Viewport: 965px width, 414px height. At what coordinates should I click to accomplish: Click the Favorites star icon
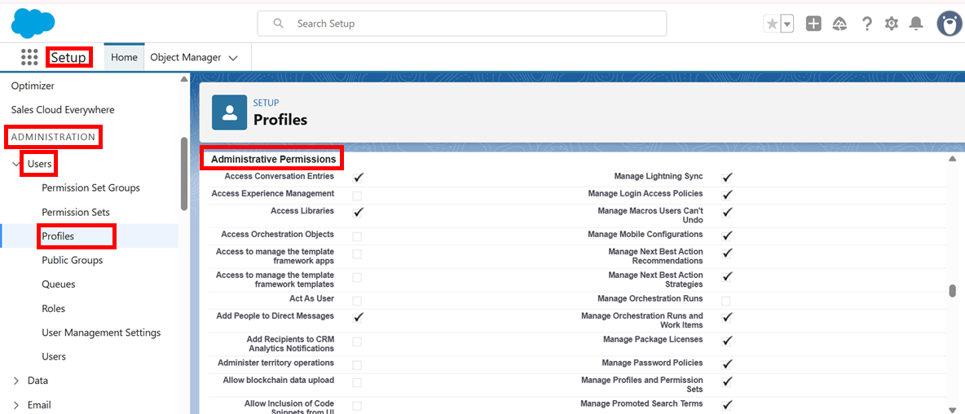[772, 24]
